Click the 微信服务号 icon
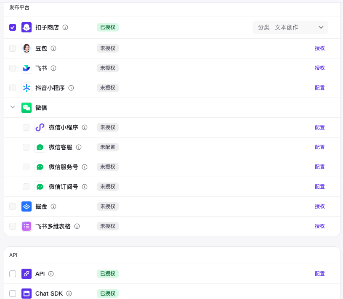Viewport: 343px width, 299px height. [x=40, y=167]
